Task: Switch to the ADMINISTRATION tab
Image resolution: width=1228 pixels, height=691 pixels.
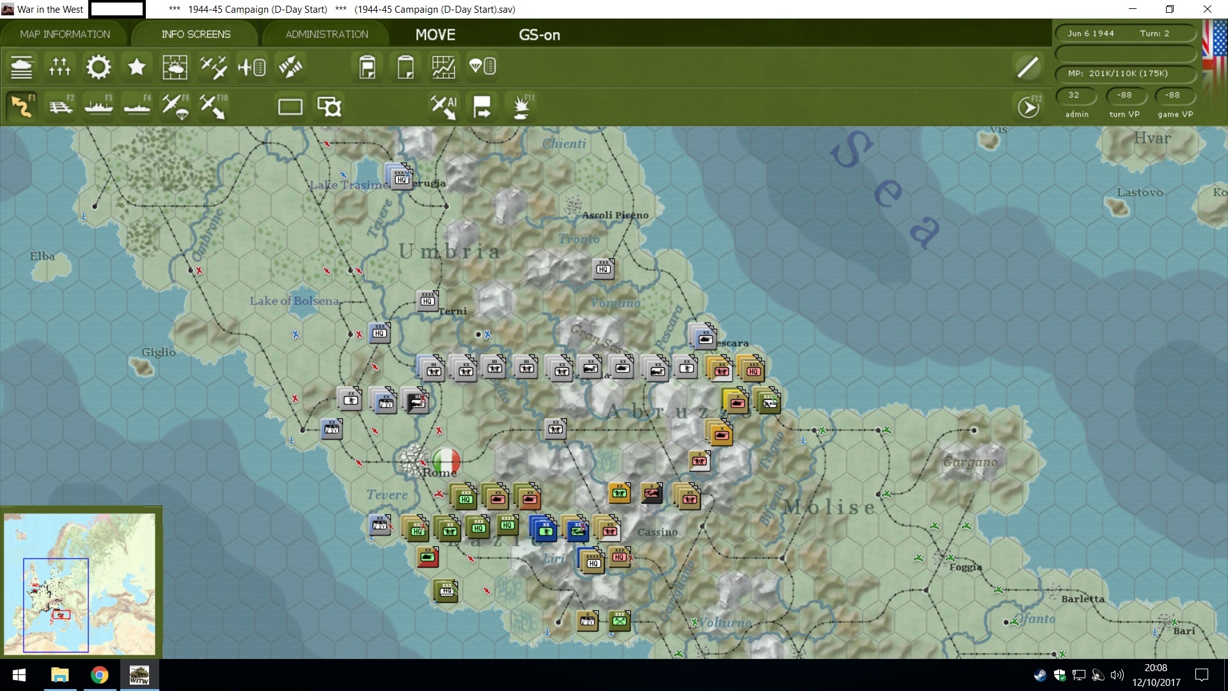Action: (327, 34)
